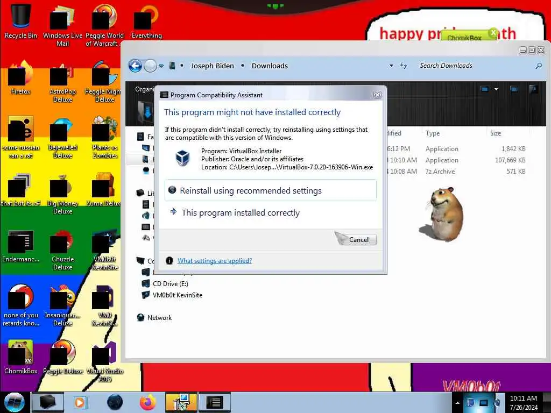551x413 pixels.
Task: Select Downloads breadcrumb in address bar
Action: click(270, 66)
